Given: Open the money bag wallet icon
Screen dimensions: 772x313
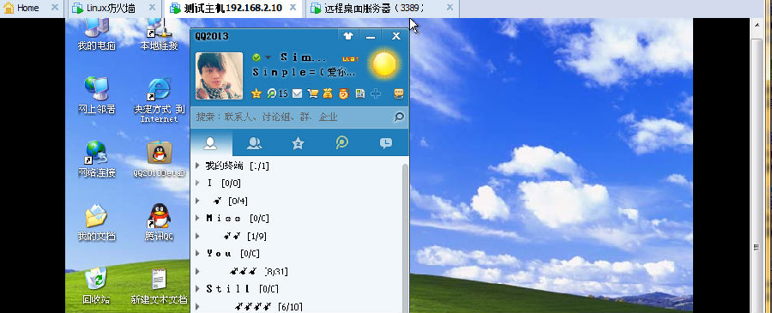Looking at the screenshot, I should [328, 93].
